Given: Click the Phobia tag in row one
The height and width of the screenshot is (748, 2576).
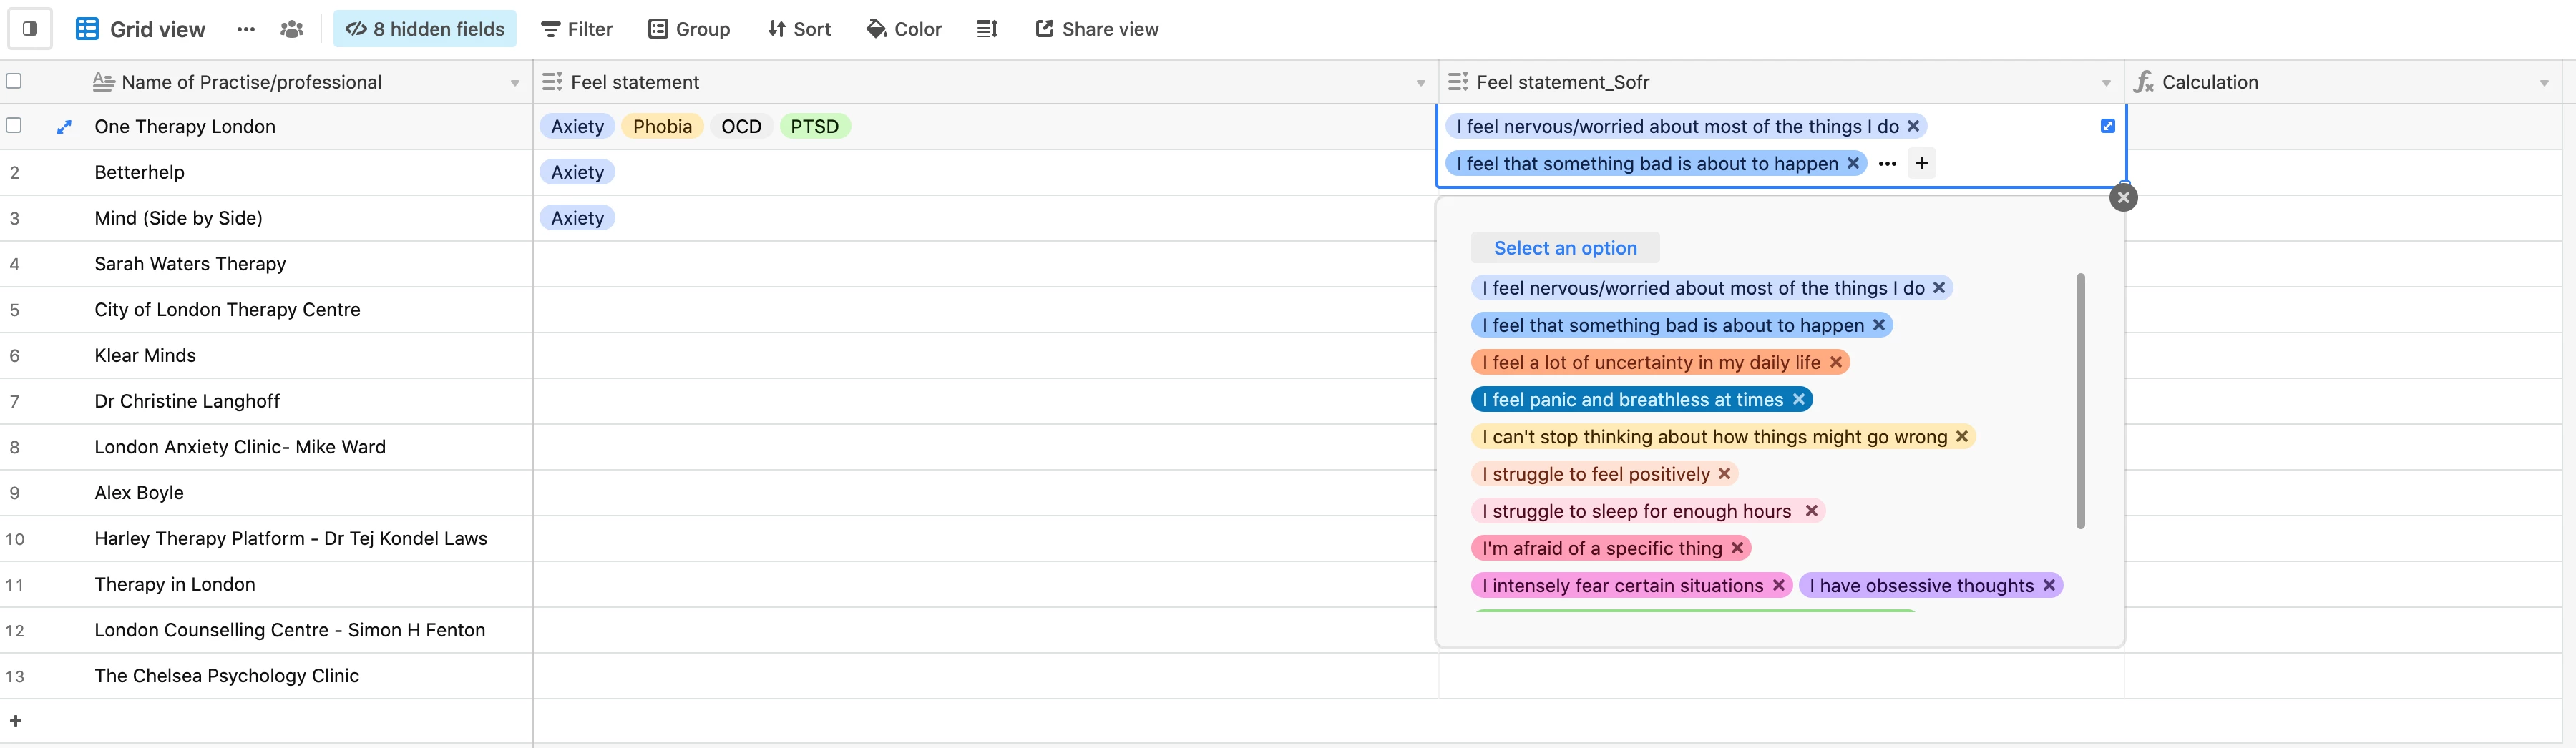Looking at the screenshot, I should tap(662, 126).
